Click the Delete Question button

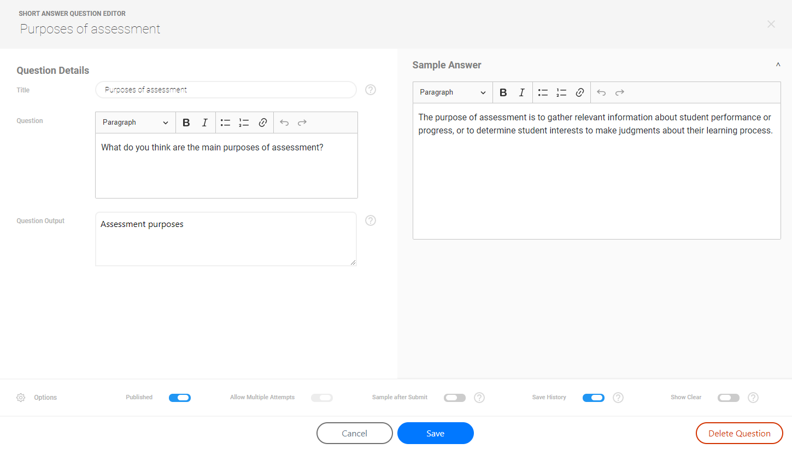[x=739, y=433]
